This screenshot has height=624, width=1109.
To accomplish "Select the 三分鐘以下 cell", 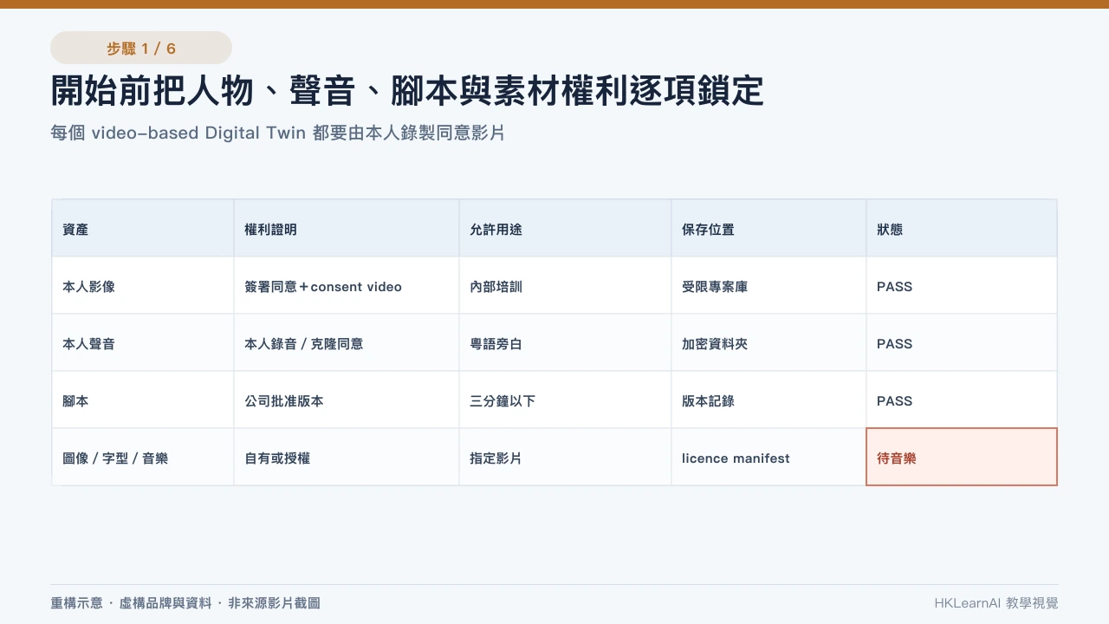I will point(565,400).
